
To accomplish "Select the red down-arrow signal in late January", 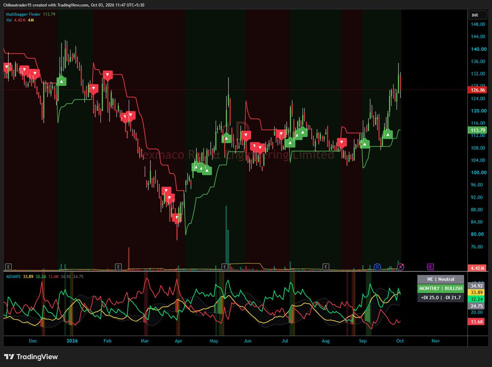I will (x=93, y=88).
